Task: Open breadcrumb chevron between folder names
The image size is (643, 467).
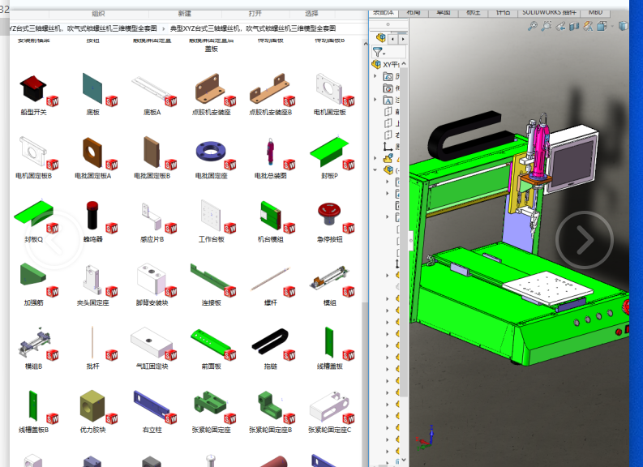Action: [163, 28]
